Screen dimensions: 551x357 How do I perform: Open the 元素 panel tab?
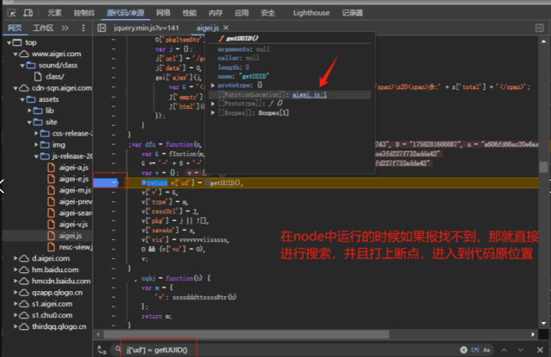(55, 13)
